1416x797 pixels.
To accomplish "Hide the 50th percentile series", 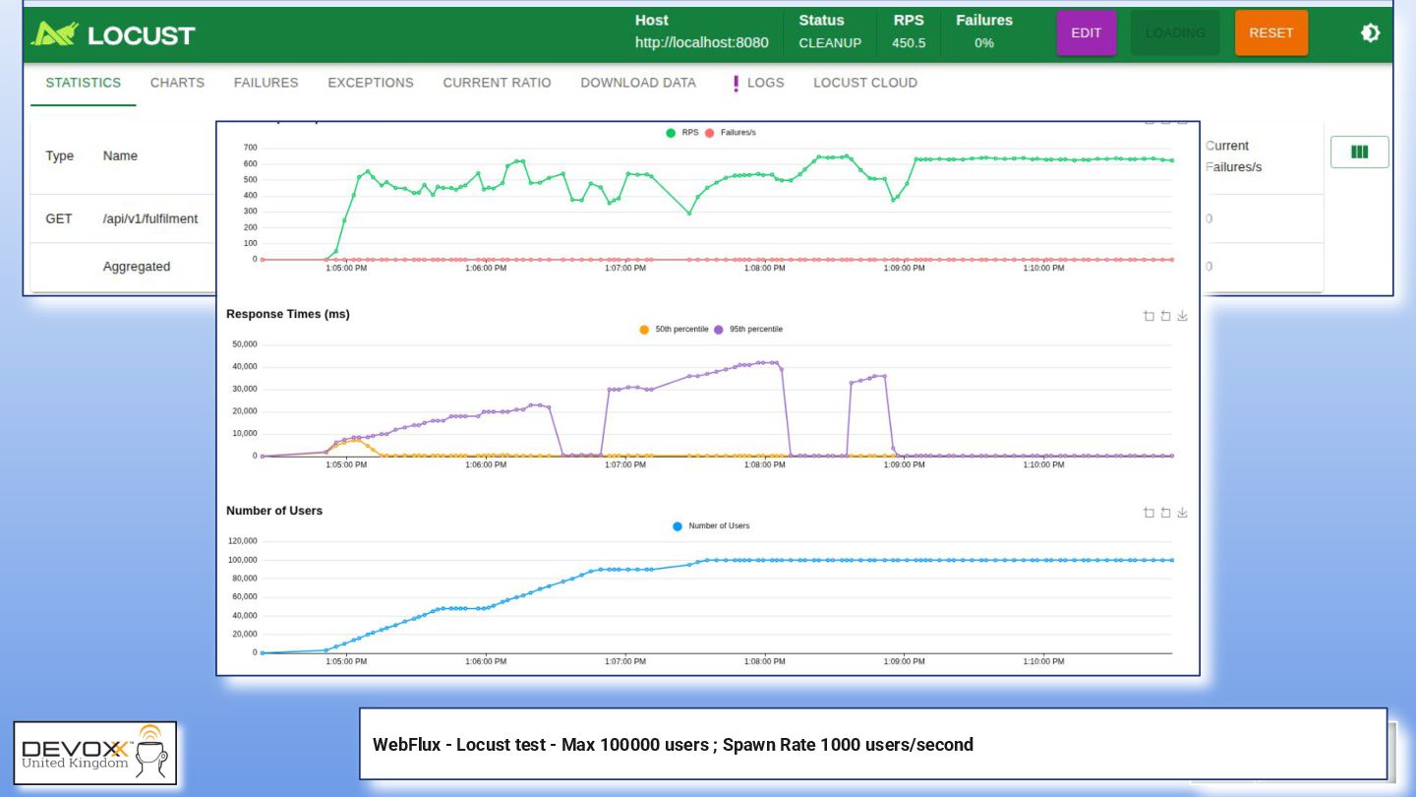I will (x=674, y=330).
